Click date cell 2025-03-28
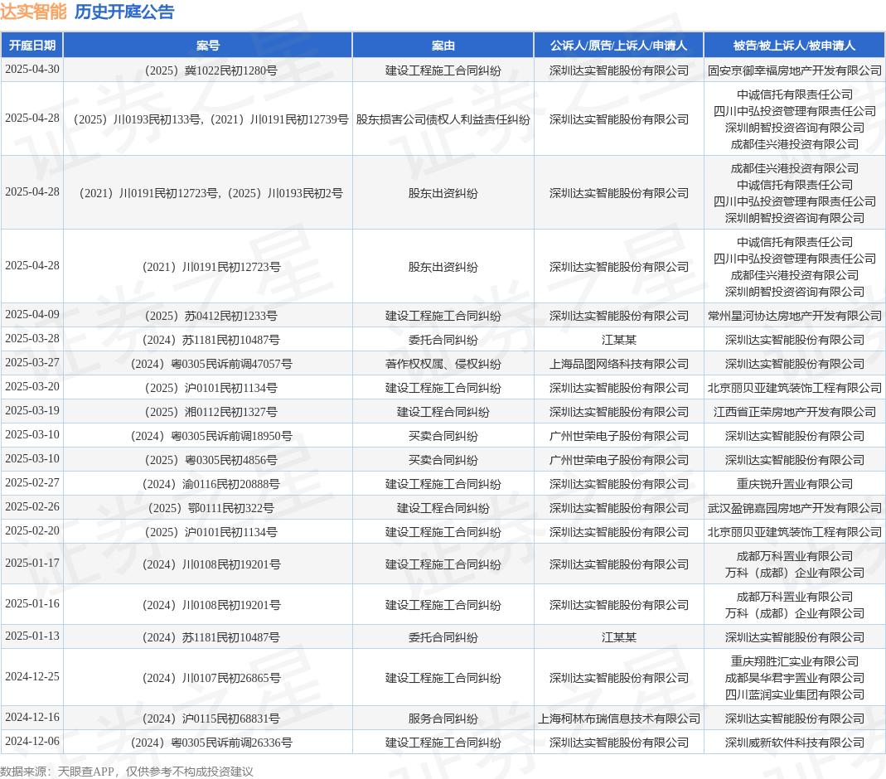886x779 pixels. coord(32,338)
